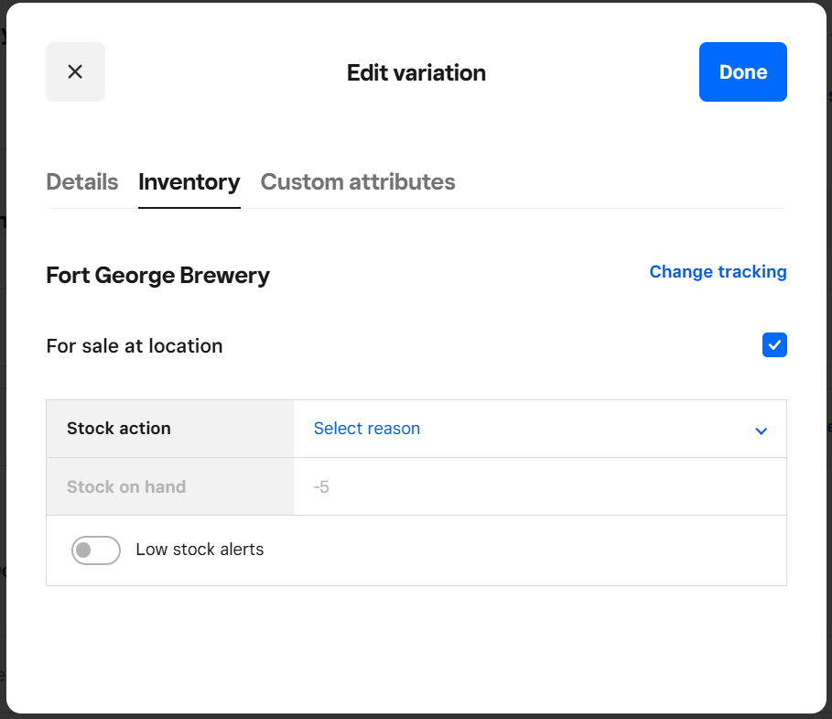
Task: Click the Done button
Action: click(742, 71)
